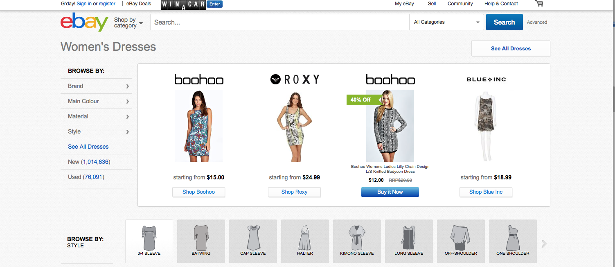Open the Blue Inc dress image

(486, 126)
